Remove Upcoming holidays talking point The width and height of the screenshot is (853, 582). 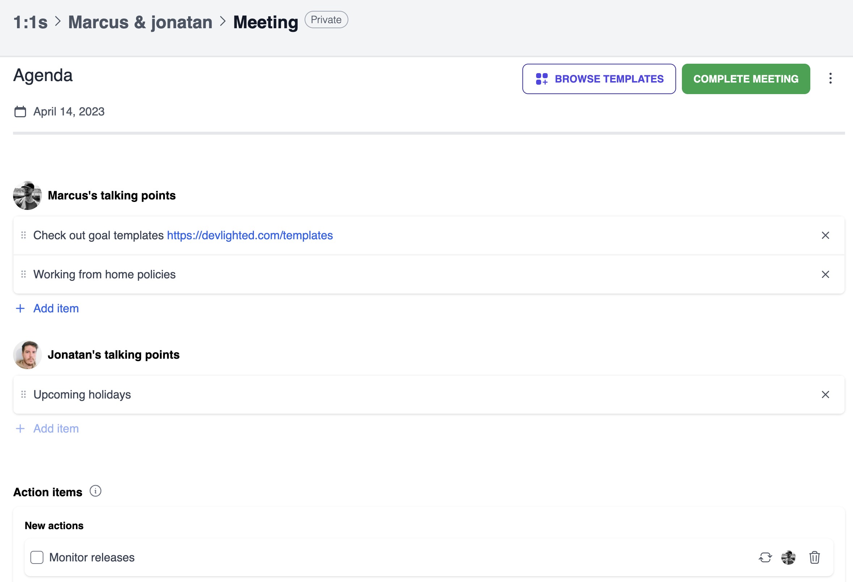(x=825, y=395)
